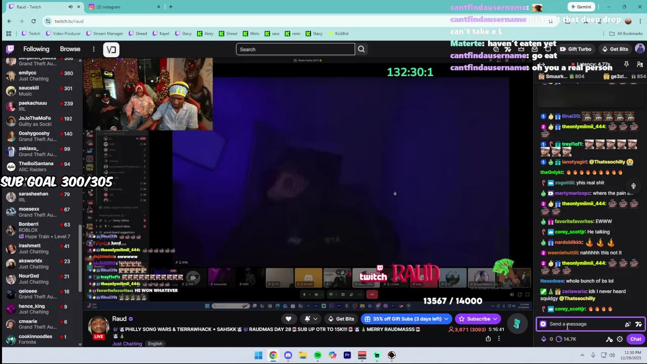Image resolution: width=647 pixels, height=364 pixels.
Task: Open the Just Chatting category link
Action: (127, 344)
